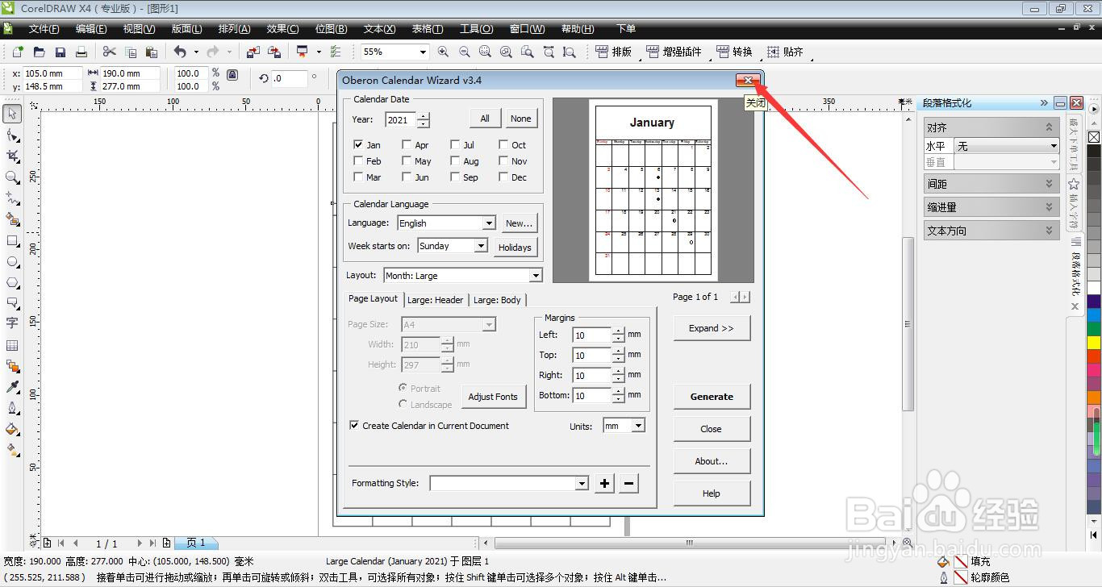The image size is (1102, 587).
Task: Open the Calendar Language dropdown
Action: [x=489, y=223]
